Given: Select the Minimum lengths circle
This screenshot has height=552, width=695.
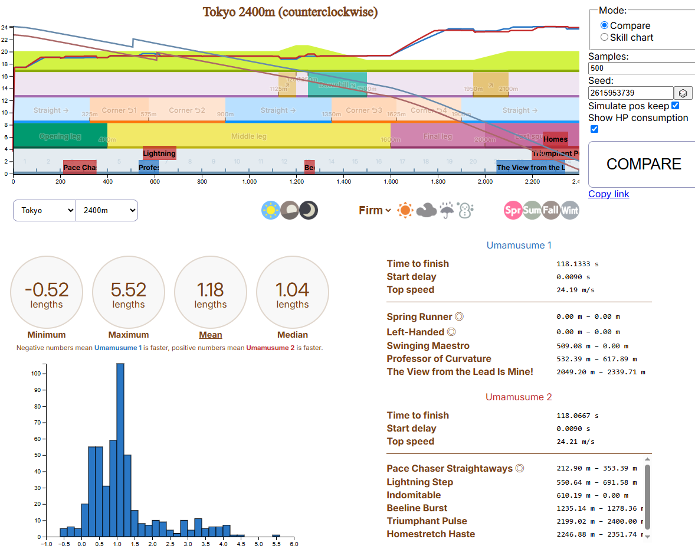Looking at the screenshot, I should click(x=47, y=292).
